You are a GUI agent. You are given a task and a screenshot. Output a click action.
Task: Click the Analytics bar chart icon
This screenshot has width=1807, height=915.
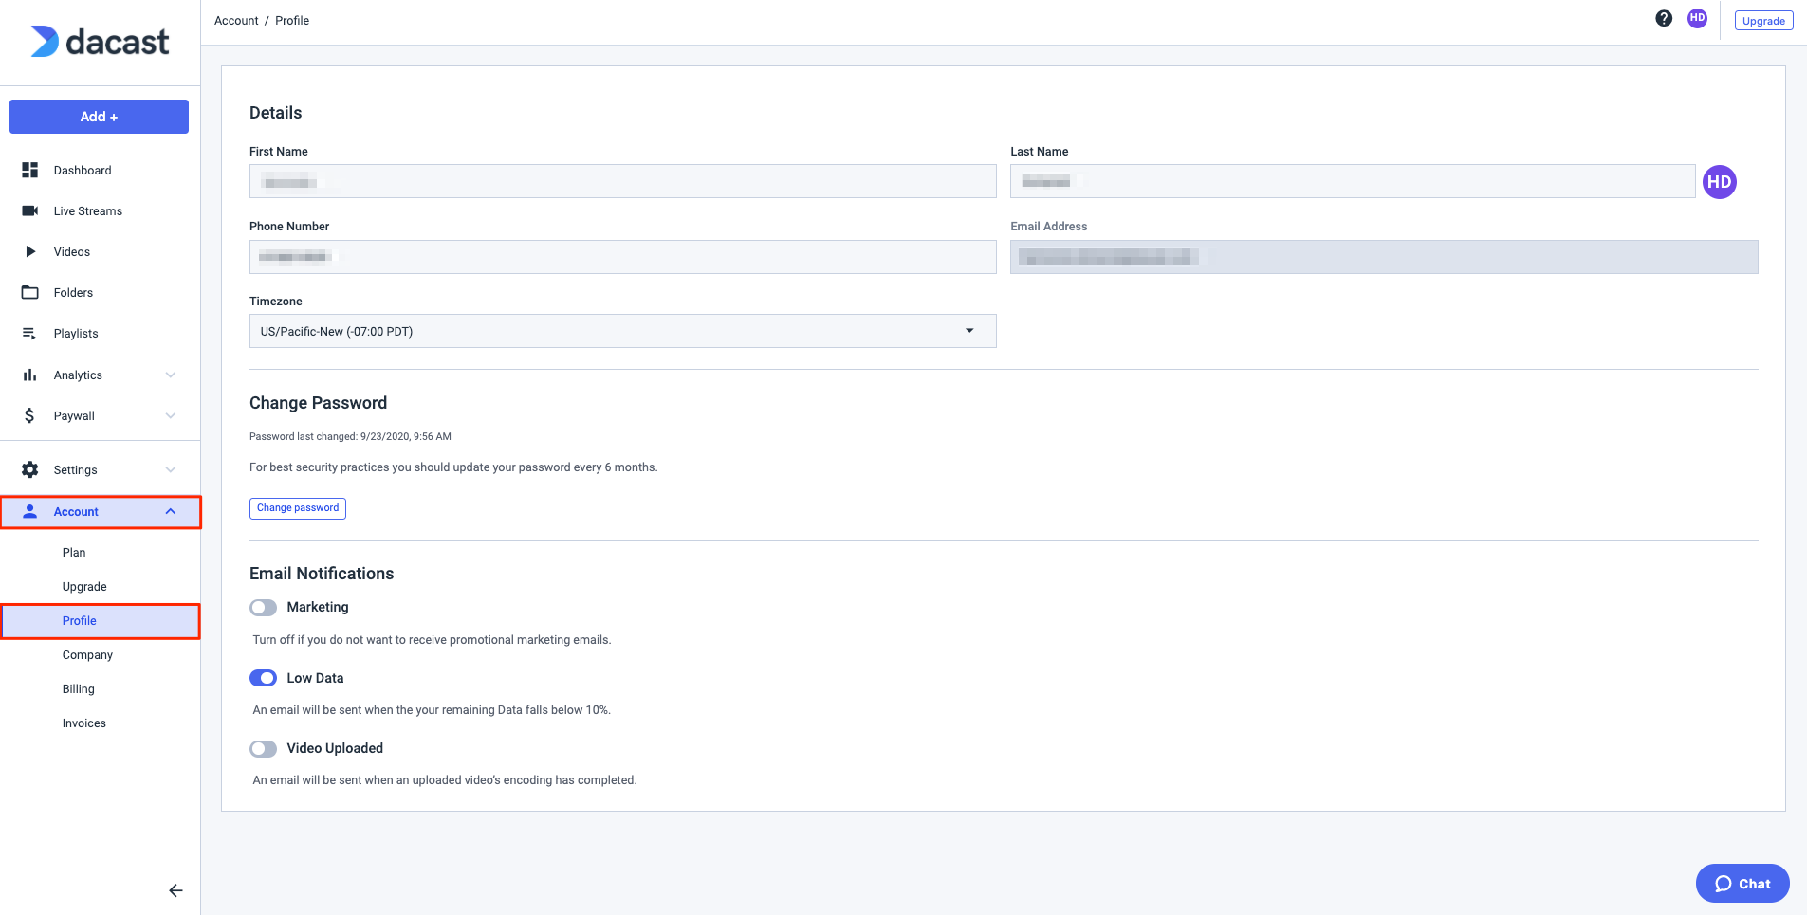(29, 375)
